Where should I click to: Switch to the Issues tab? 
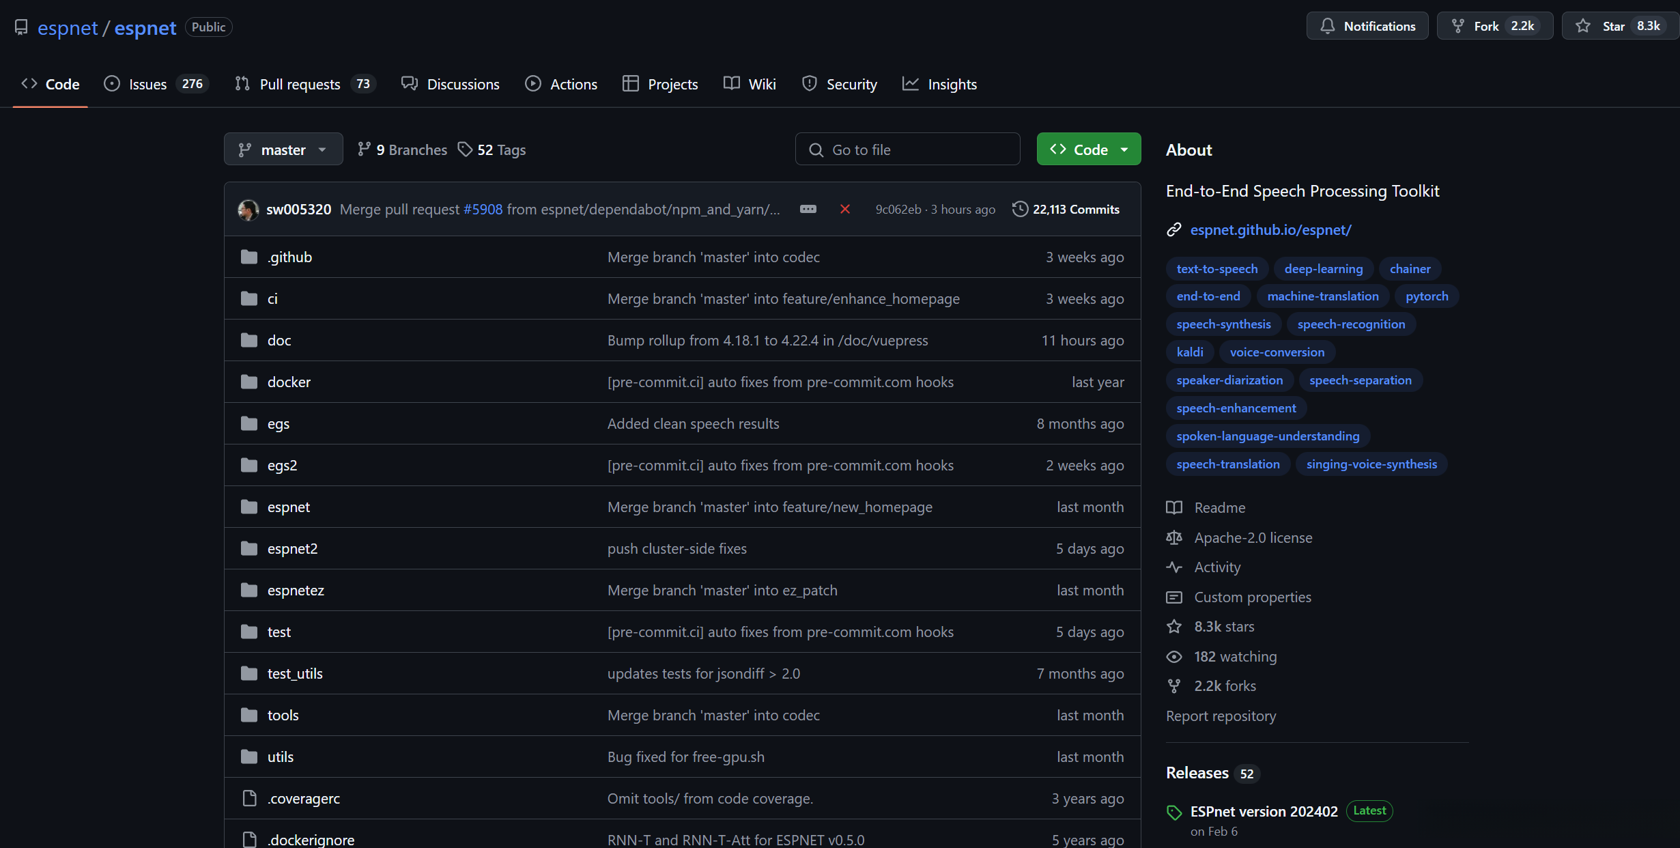(147, 84)
